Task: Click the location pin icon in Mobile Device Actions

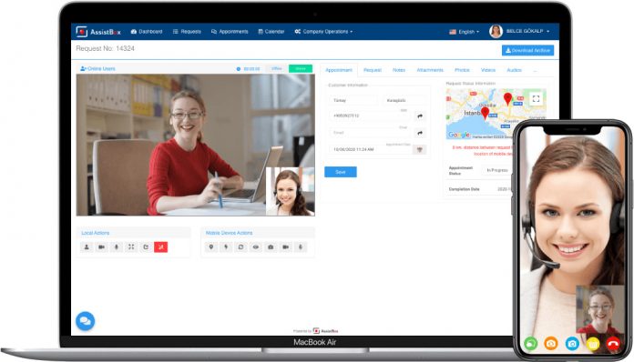Action: click(211, 247)
